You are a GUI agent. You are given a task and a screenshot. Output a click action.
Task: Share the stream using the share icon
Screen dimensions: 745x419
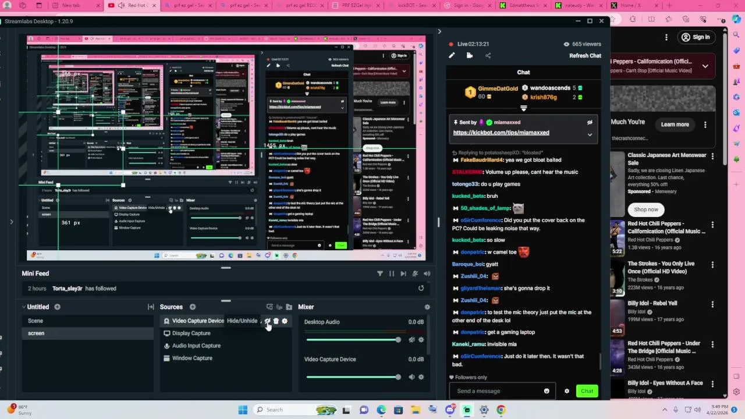(488, 56)
